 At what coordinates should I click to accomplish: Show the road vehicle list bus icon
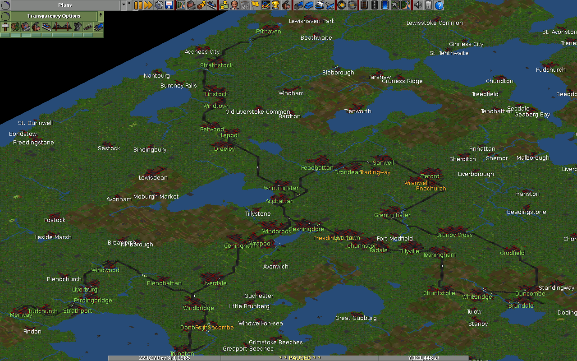309,5
